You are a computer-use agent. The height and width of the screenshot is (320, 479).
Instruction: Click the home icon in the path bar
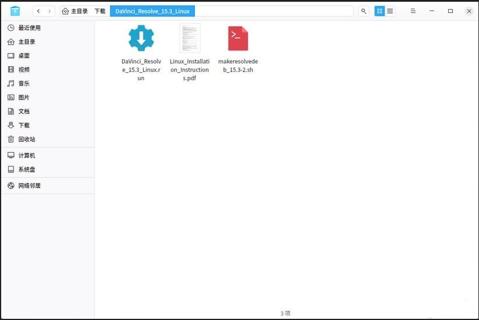pyautogui.click(x=65, y=11)
